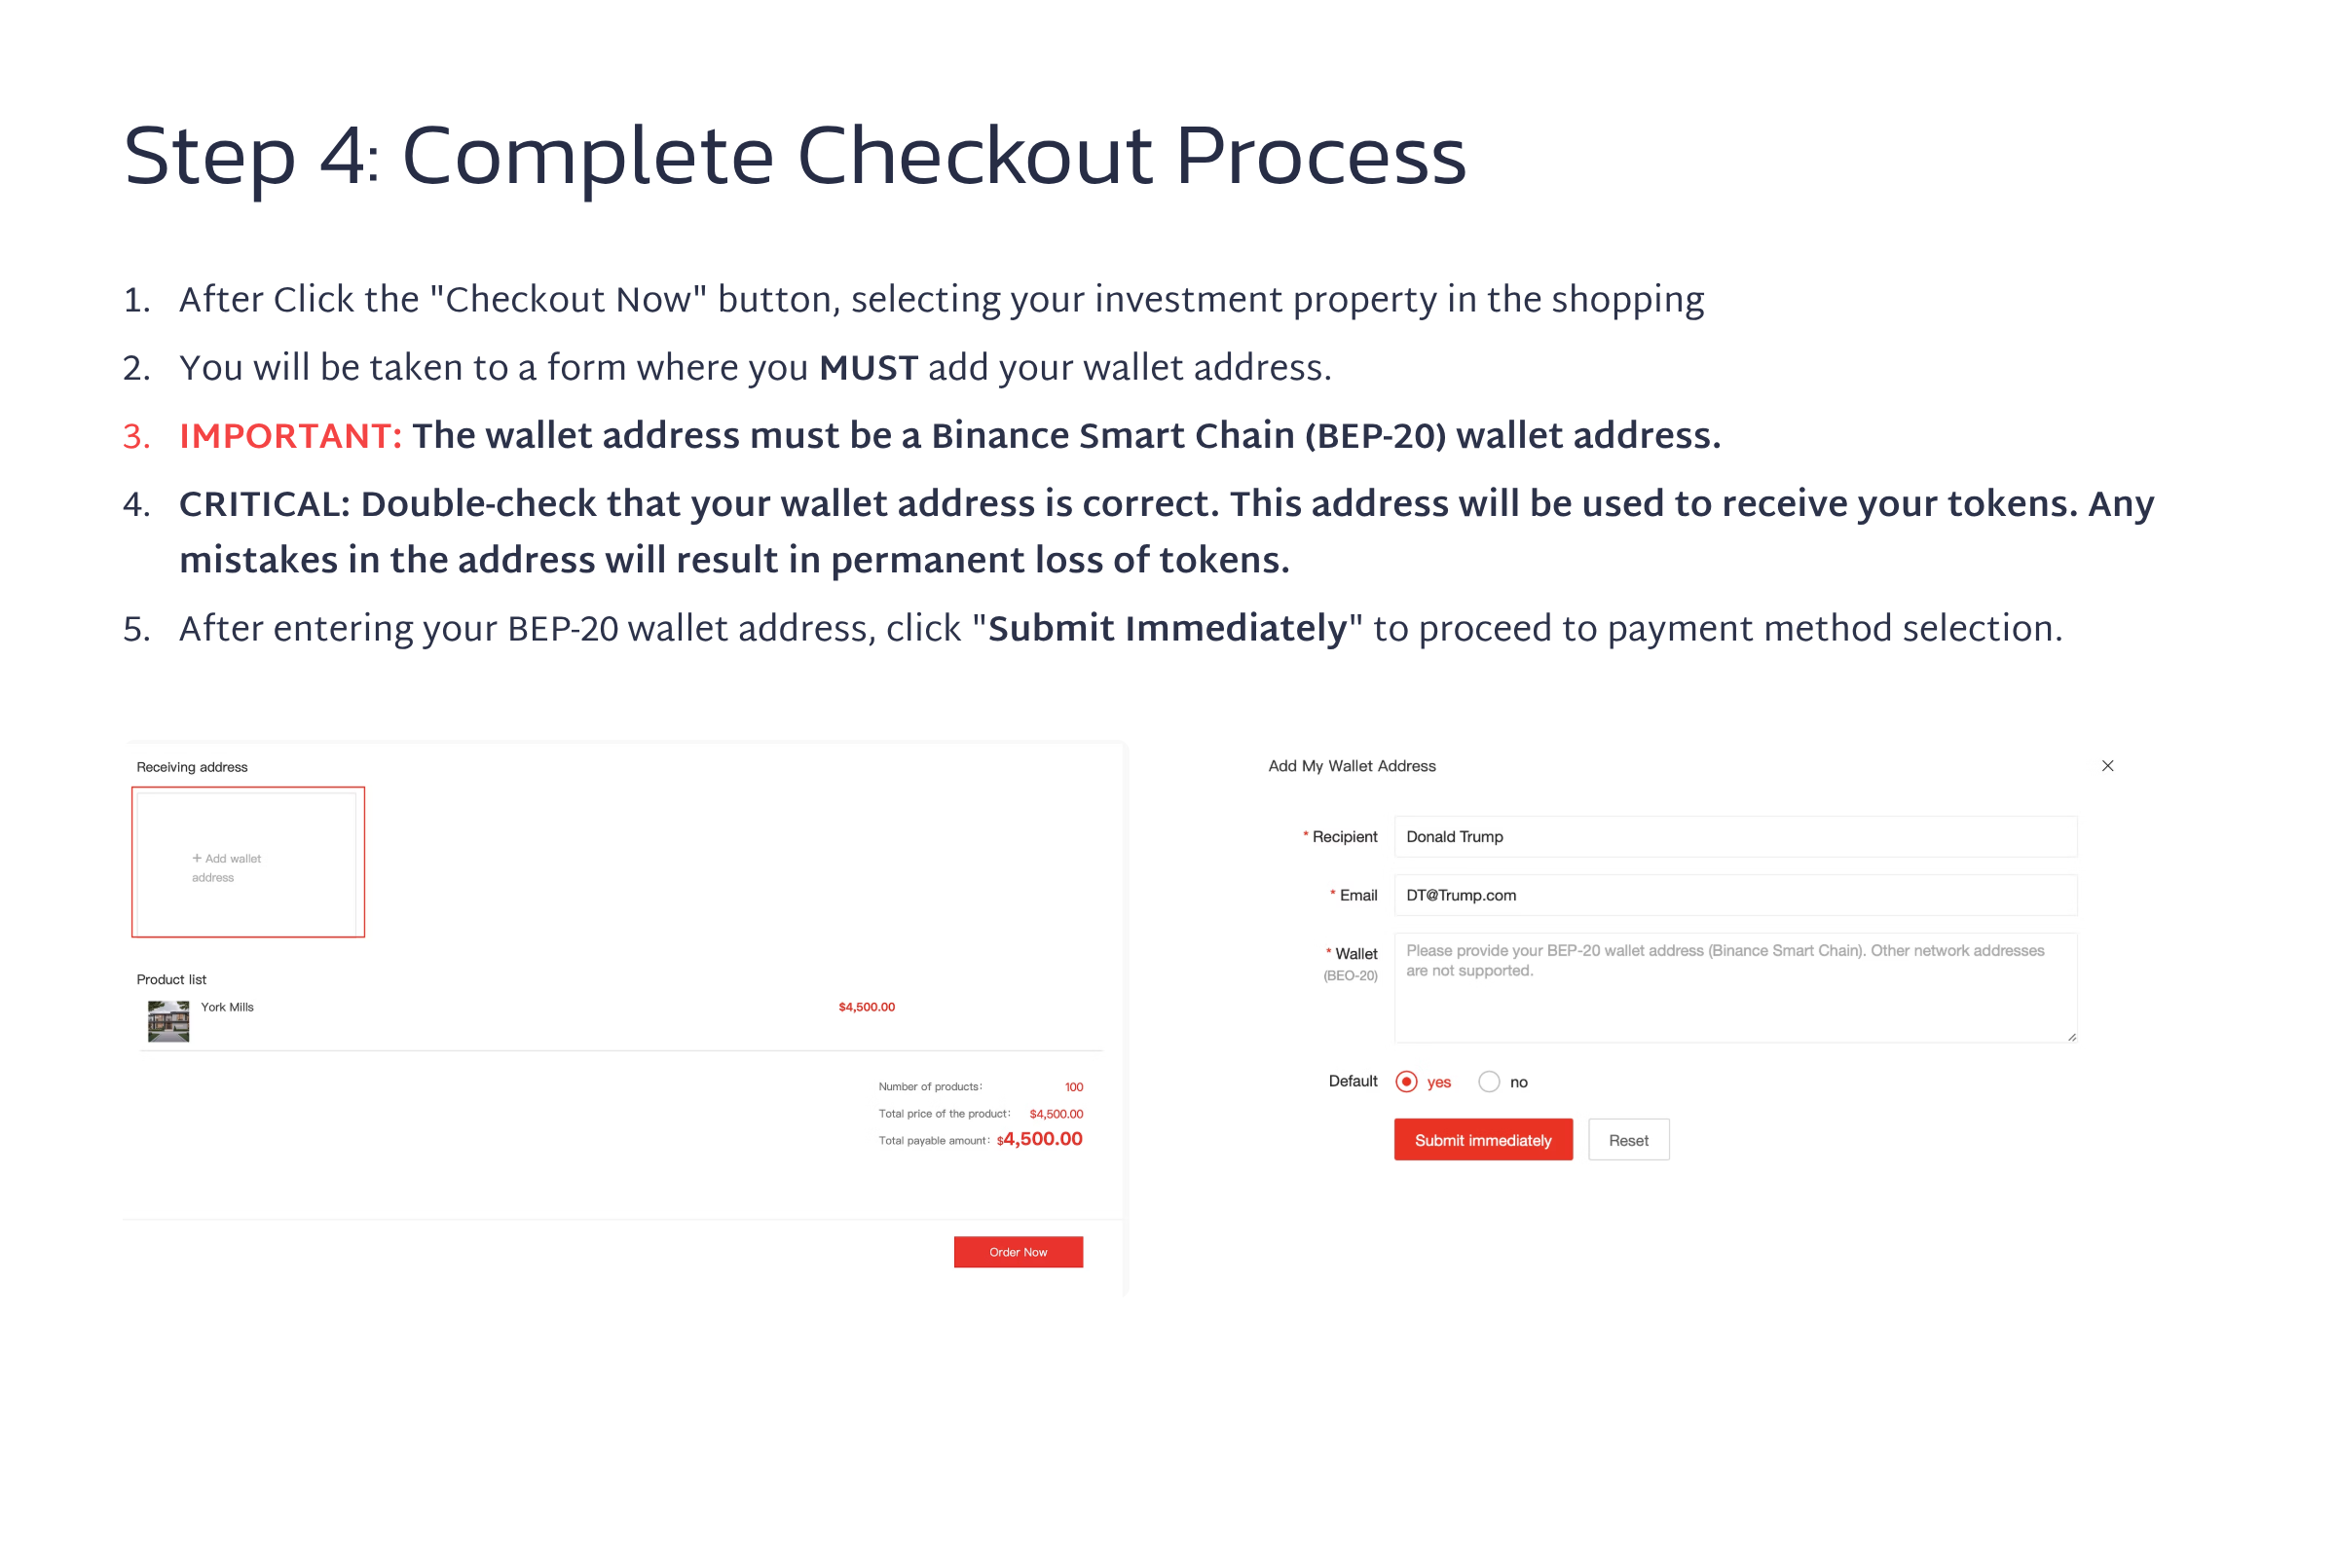Reset the wallet address form
The width and height of the screenshot is (2337, 1542).
1628,1140
